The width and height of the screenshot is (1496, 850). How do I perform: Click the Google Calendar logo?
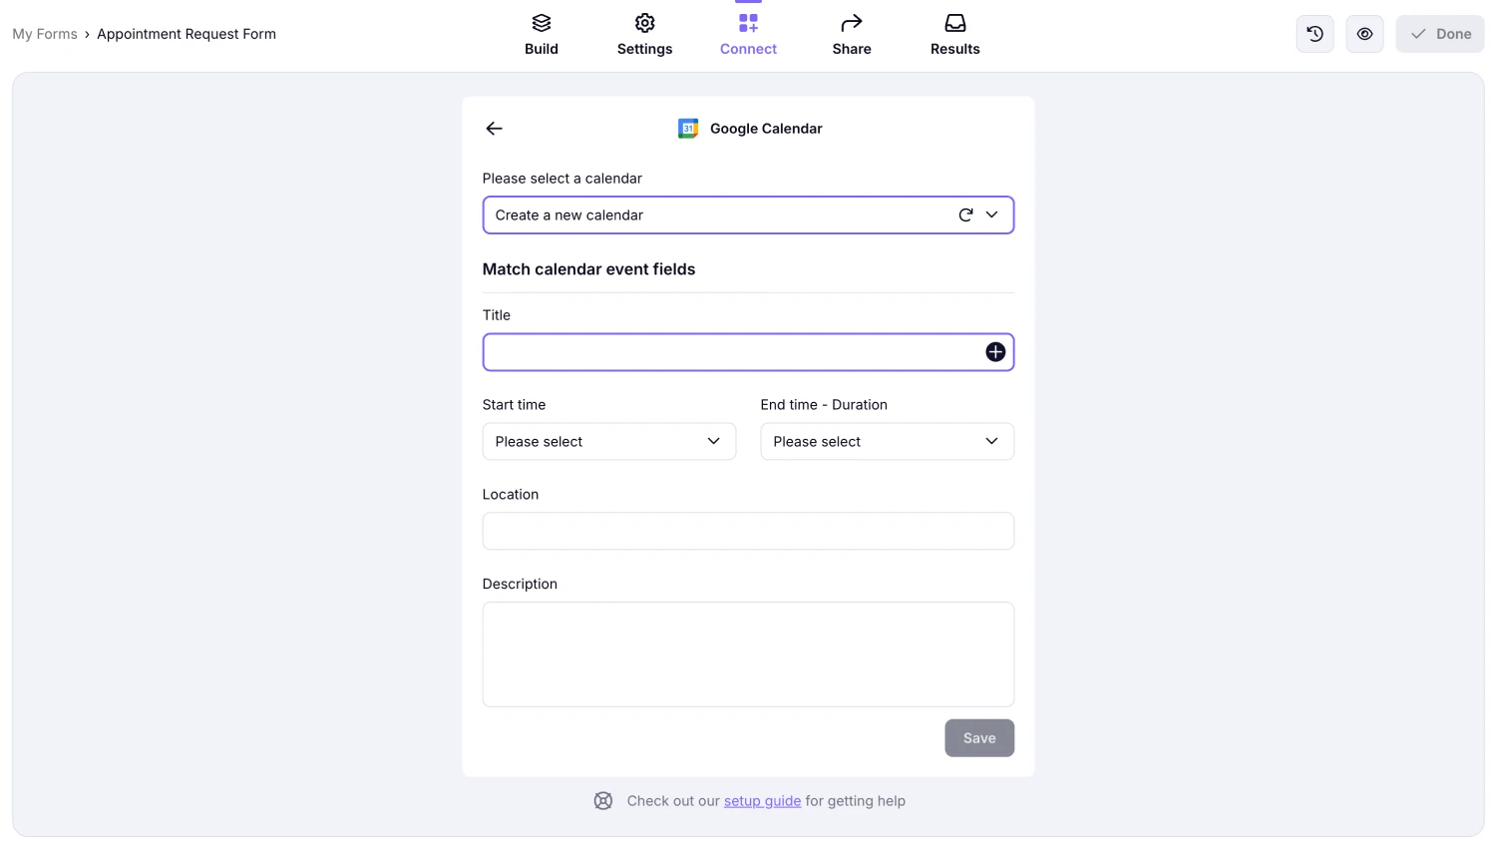pos(687,128)
